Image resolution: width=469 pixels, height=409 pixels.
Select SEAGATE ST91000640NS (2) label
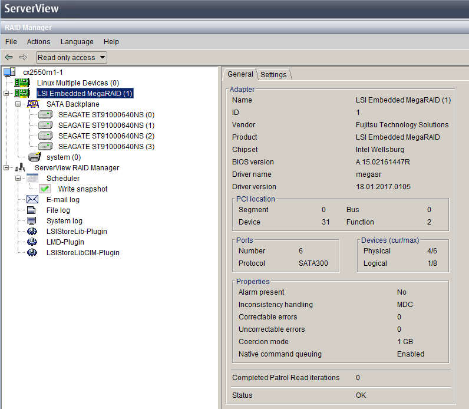coord(106,136)
